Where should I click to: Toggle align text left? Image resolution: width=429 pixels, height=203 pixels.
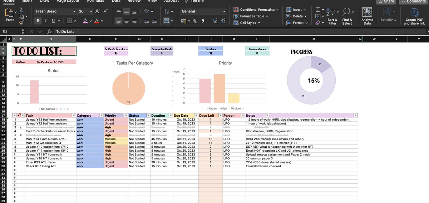pos(119,21)
